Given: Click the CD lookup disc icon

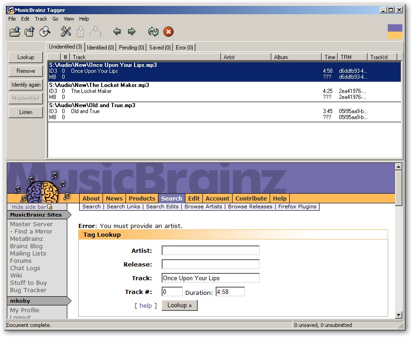Looking at the screenshot, I should pyautogui.click(x=44, y=32).
